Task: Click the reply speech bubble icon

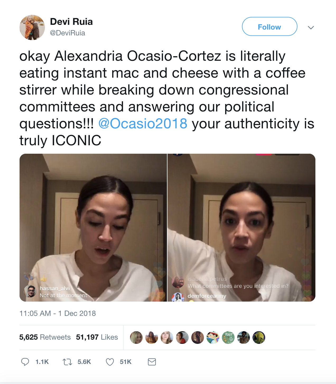Action: coord(25,362)
